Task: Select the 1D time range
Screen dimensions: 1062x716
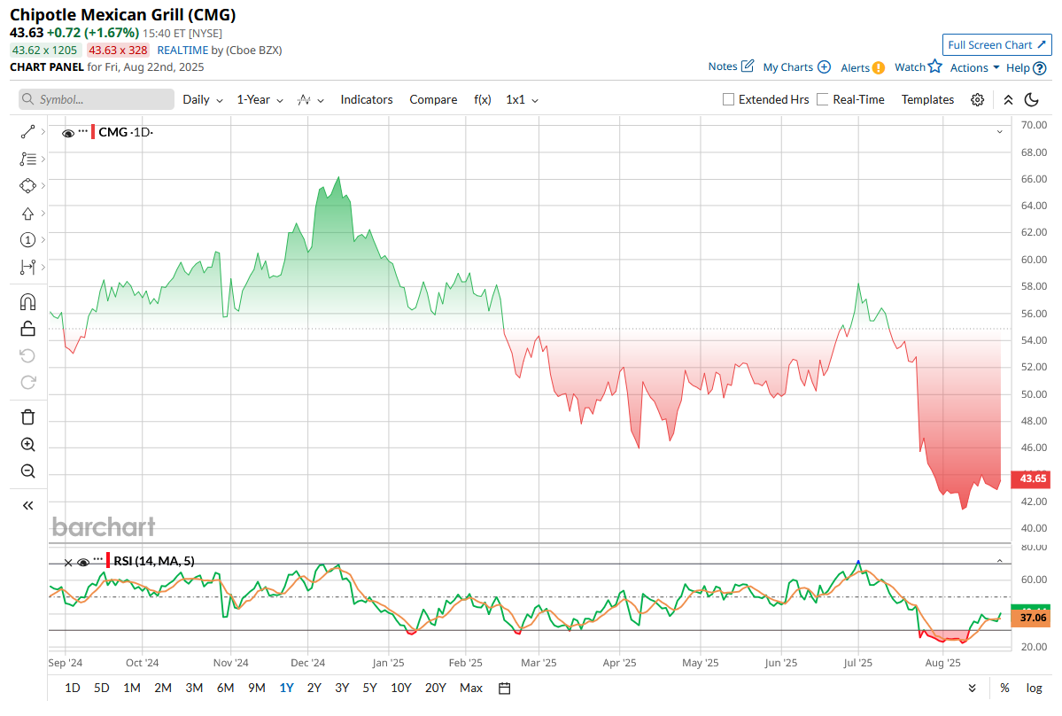Action: pyautogui.click(x=73, y=689)
